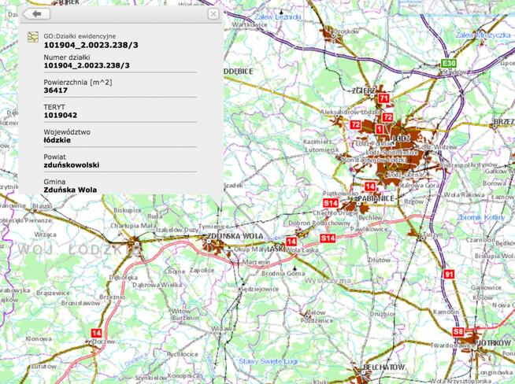
Task: Click the Zalew Mrożyczka label
Action: click(483, 35)
